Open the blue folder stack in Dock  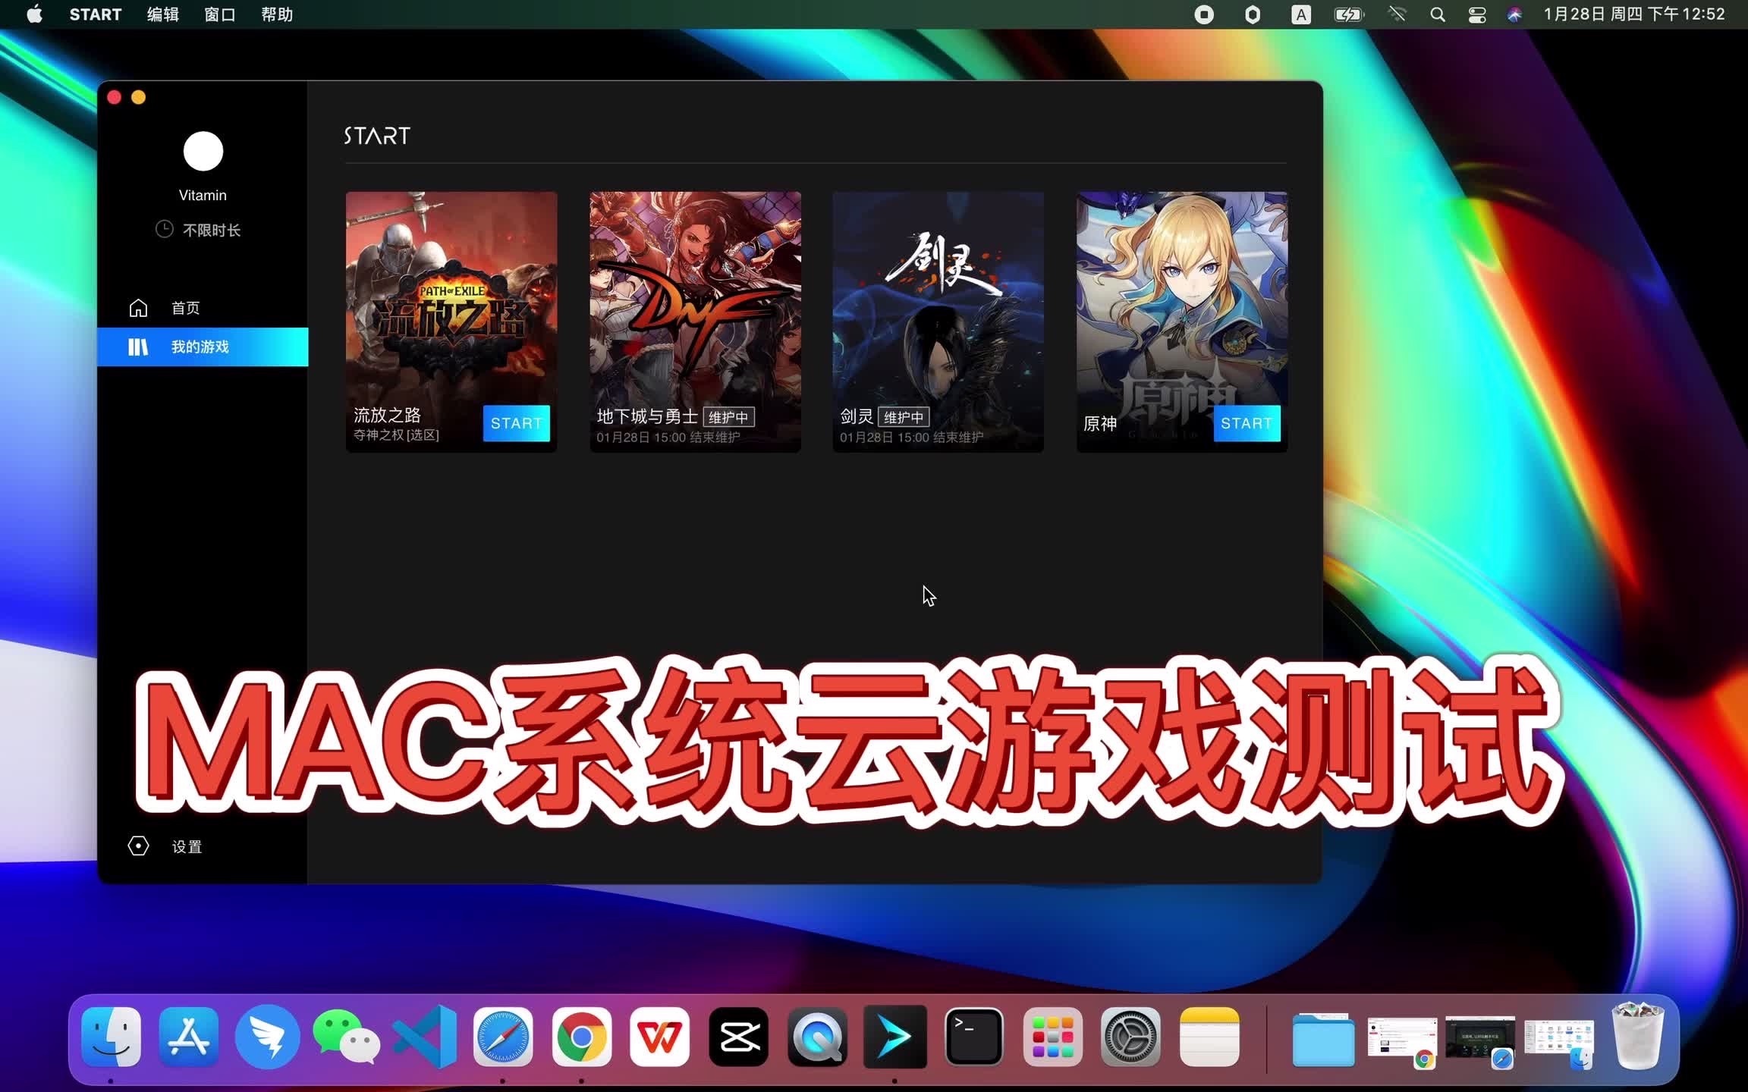pyautogui.click(x=1323, y=1039)
